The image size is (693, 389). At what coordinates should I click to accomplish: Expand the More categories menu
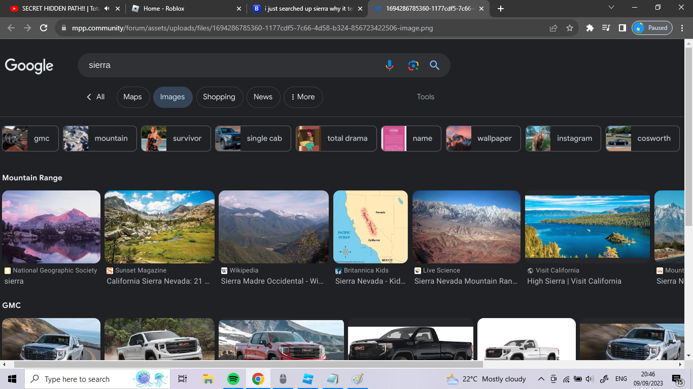(x=303, y=97)
